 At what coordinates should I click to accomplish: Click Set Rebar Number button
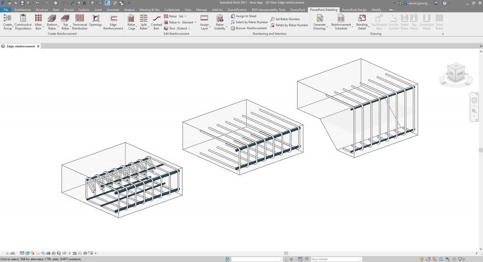click(285, 19)
